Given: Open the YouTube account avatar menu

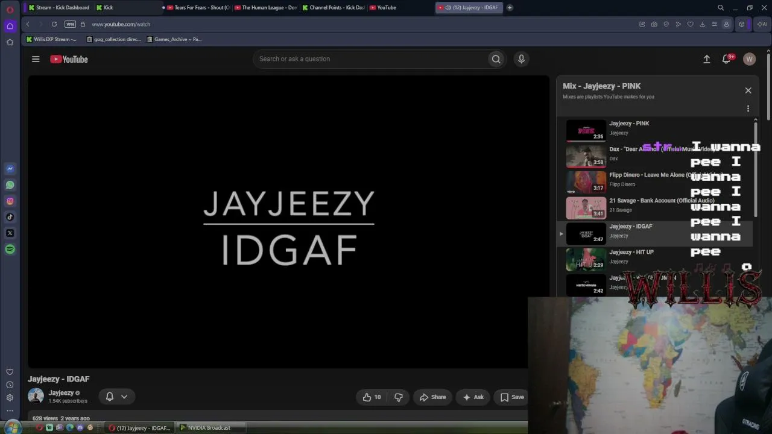Looking at the screenshot, I should pyautogui.click(x=749, y=59).
